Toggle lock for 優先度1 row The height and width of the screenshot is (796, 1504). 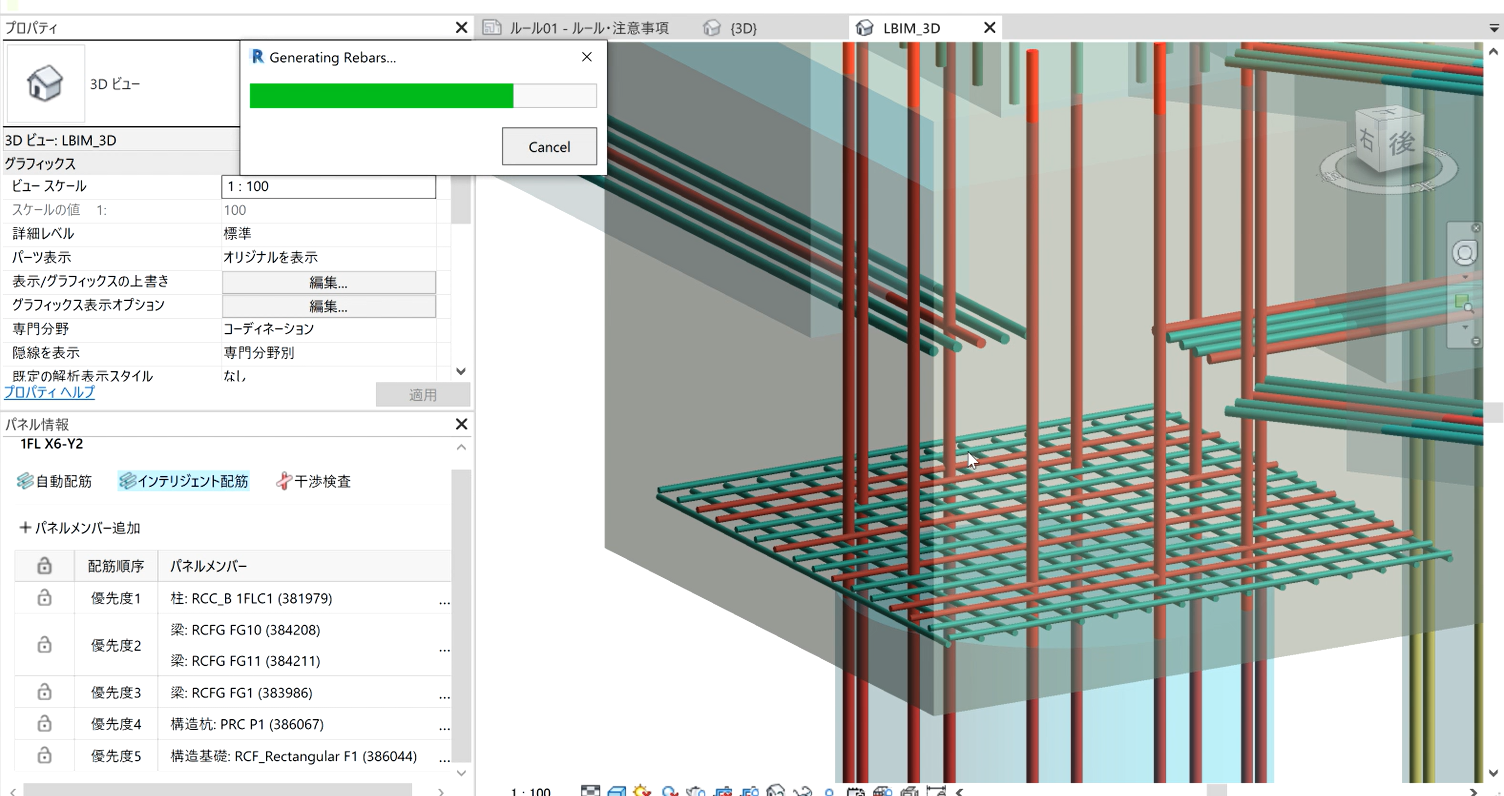[44, 598]
